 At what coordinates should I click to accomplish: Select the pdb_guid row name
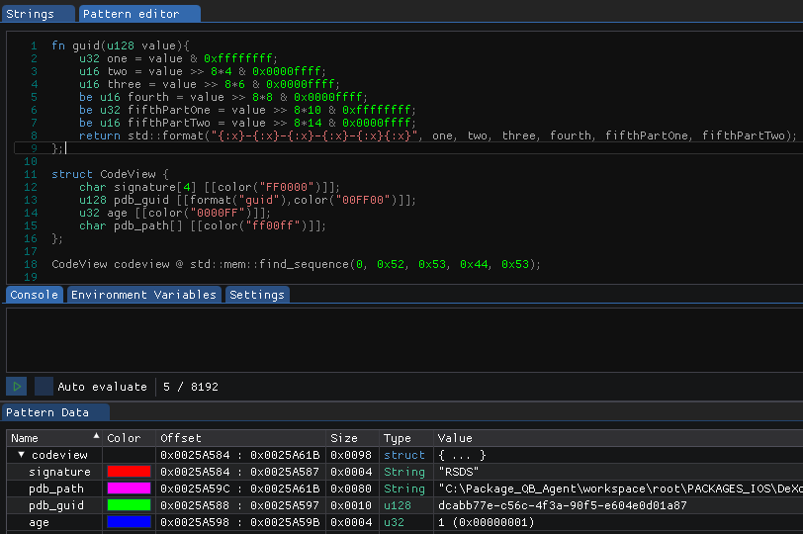click(x=55, y=505)
